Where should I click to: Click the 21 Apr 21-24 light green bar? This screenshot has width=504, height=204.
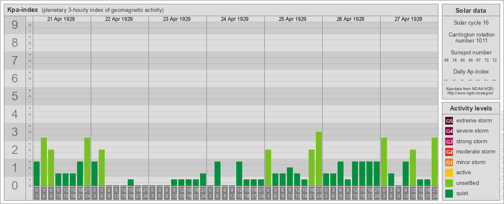click(x=87, y=161)
